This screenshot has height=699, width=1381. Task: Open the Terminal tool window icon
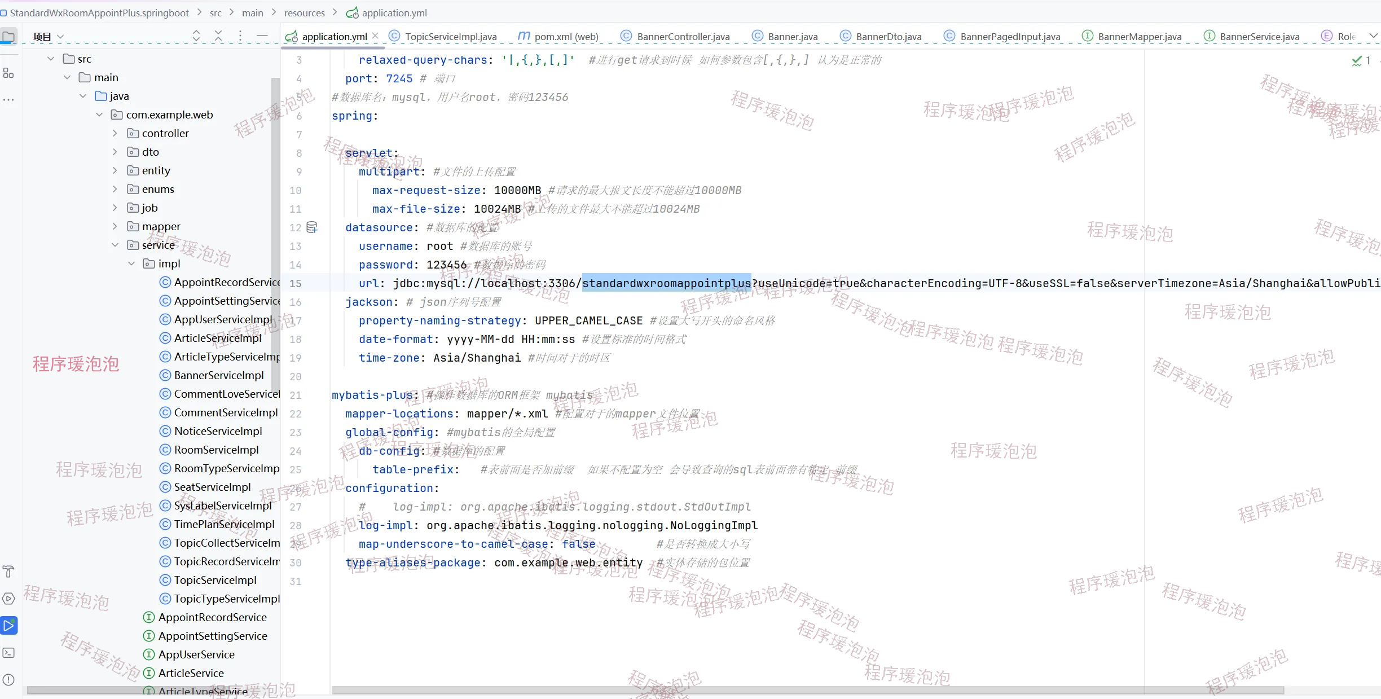click(8, 653)
